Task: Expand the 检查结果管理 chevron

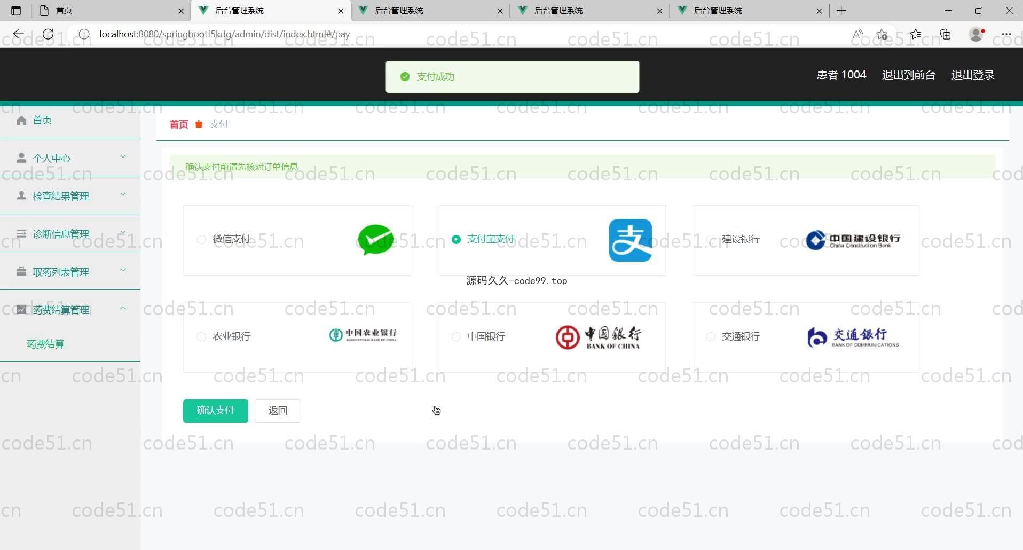Action: 123,194
